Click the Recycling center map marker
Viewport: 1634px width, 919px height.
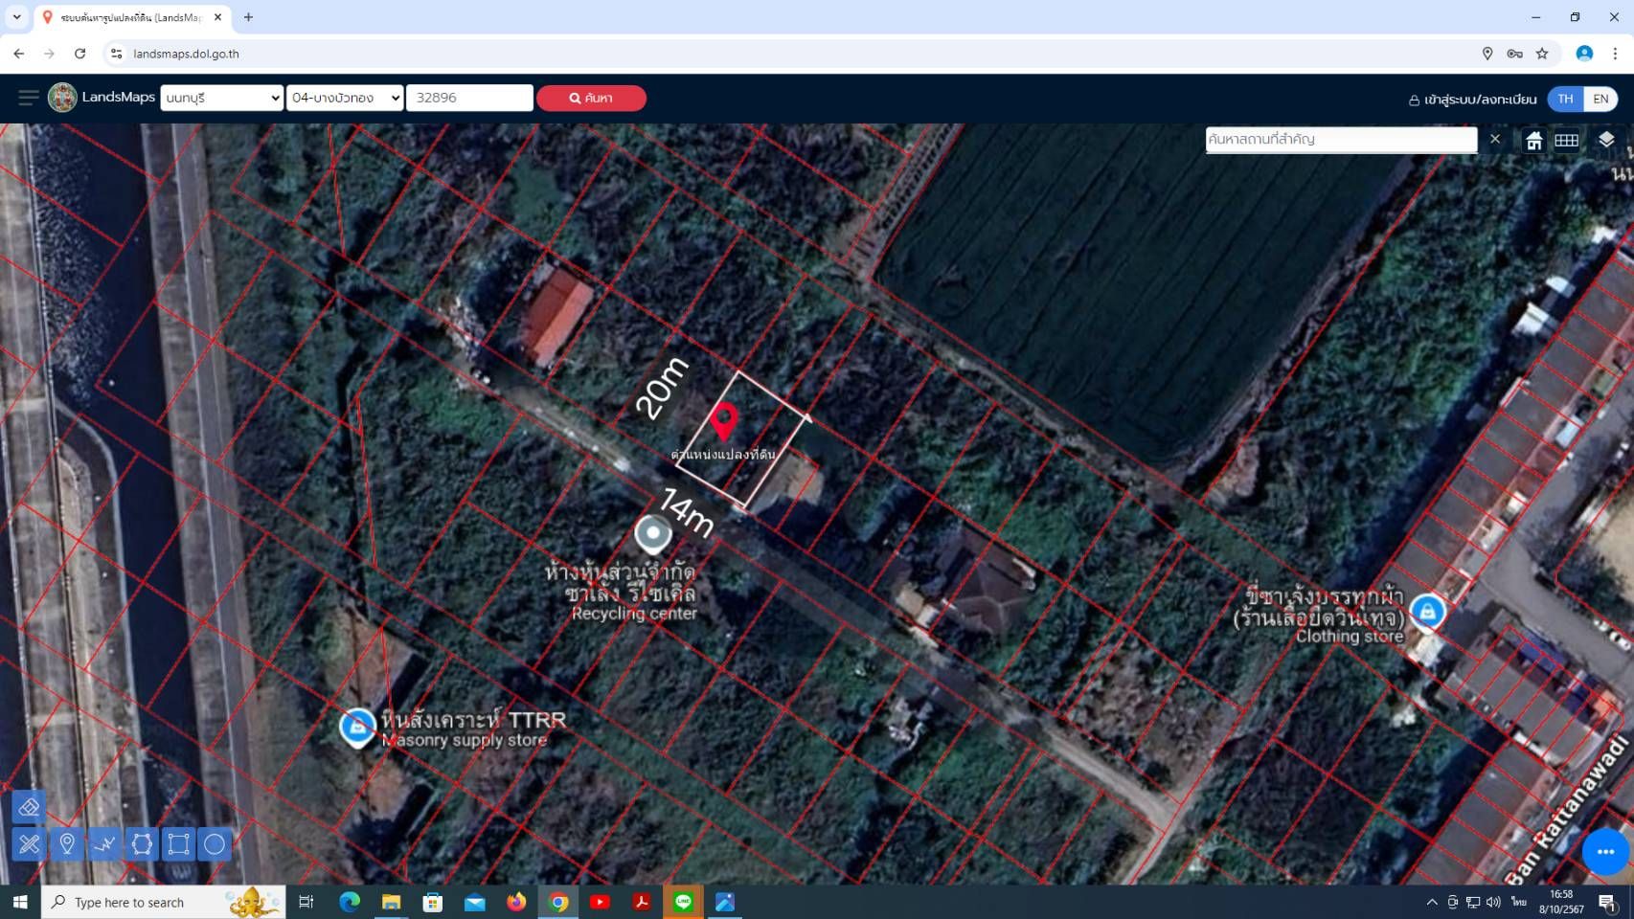click(653, 534)
